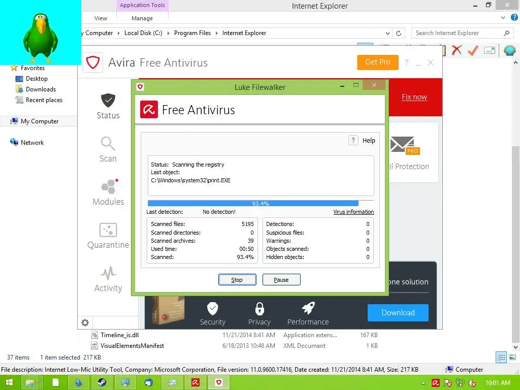520x390 pixels.
Task: Open the Quarantine section in Avira
Action: click(x=108, y=236)
